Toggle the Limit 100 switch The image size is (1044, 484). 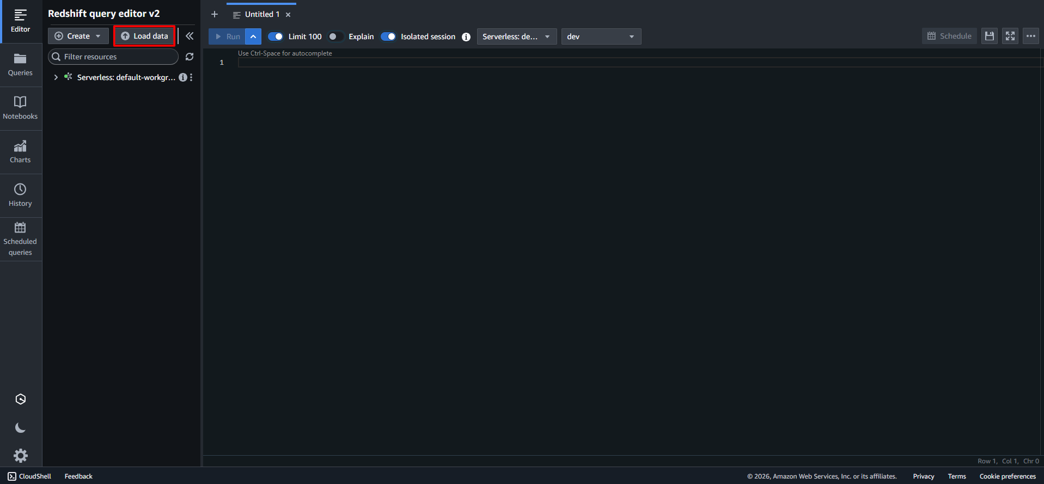click(276, 36)
